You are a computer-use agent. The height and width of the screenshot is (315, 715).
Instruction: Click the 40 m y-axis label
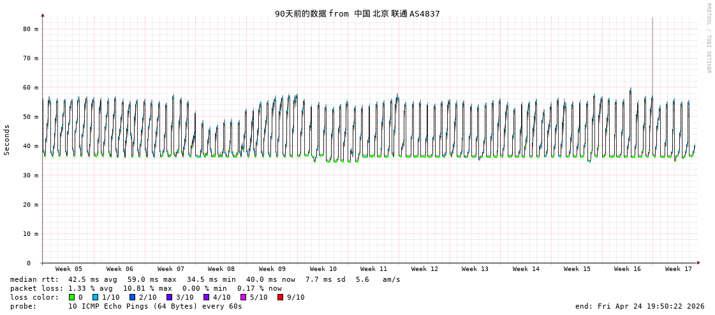pos(31,146)
